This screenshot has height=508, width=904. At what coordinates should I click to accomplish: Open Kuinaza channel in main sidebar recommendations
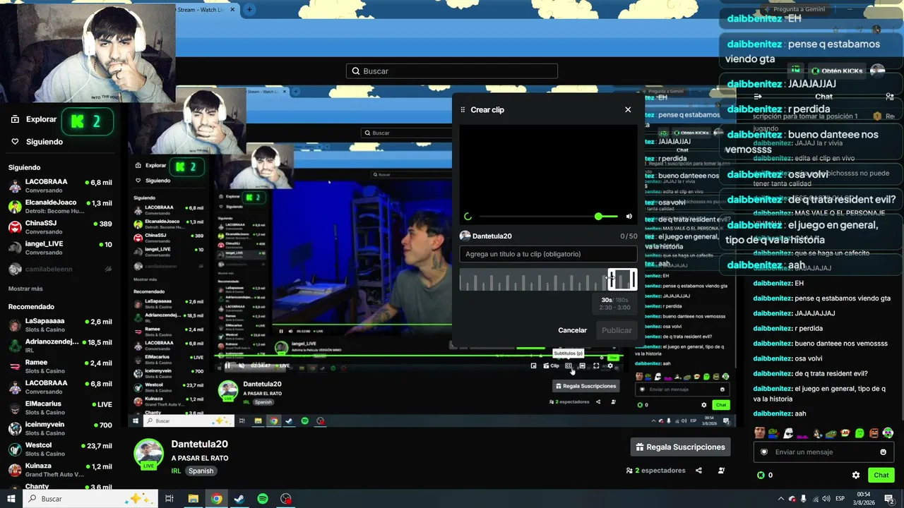pyautogui.click(x=60, y=469)
